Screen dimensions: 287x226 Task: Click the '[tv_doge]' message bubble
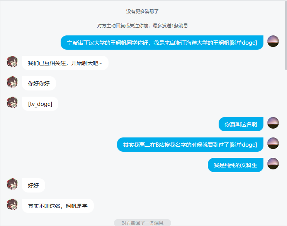tap(40, 104)
